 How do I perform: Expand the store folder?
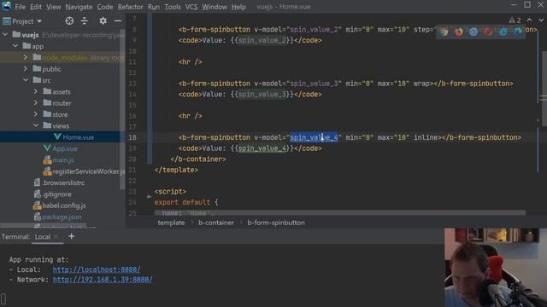point(36,113)
